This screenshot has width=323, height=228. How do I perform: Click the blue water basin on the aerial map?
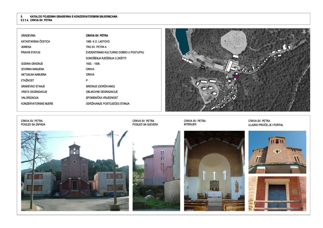coord(182,41)
